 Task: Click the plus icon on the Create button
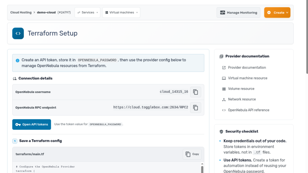(x=269, y=13)
